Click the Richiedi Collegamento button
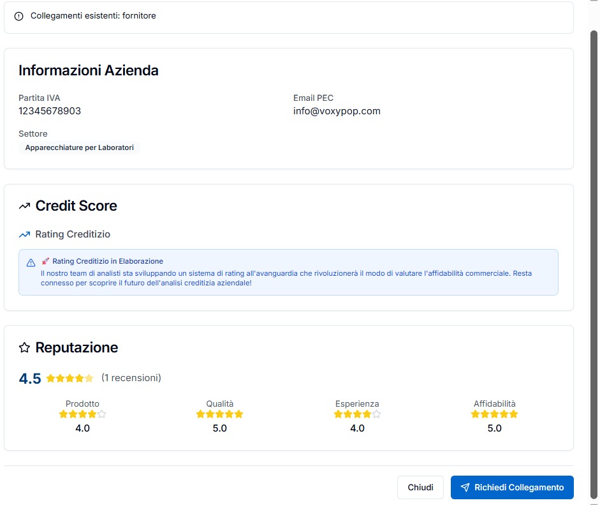 pos(511,487)
